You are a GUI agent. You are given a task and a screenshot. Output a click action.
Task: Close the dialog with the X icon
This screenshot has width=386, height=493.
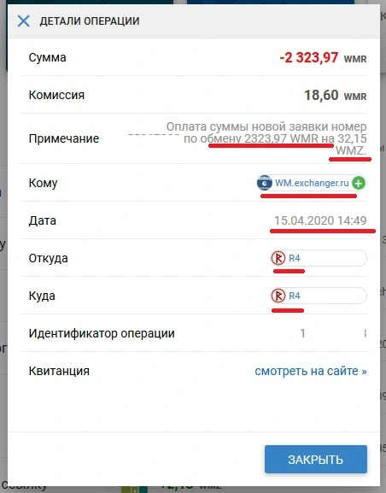24,21
